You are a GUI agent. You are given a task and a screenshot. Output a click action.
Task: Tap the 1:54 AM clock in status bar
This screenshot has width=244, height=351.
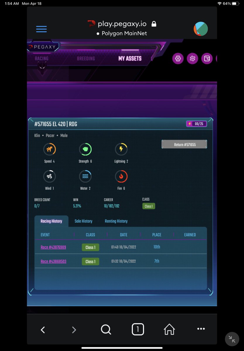(x=12, y=4)
